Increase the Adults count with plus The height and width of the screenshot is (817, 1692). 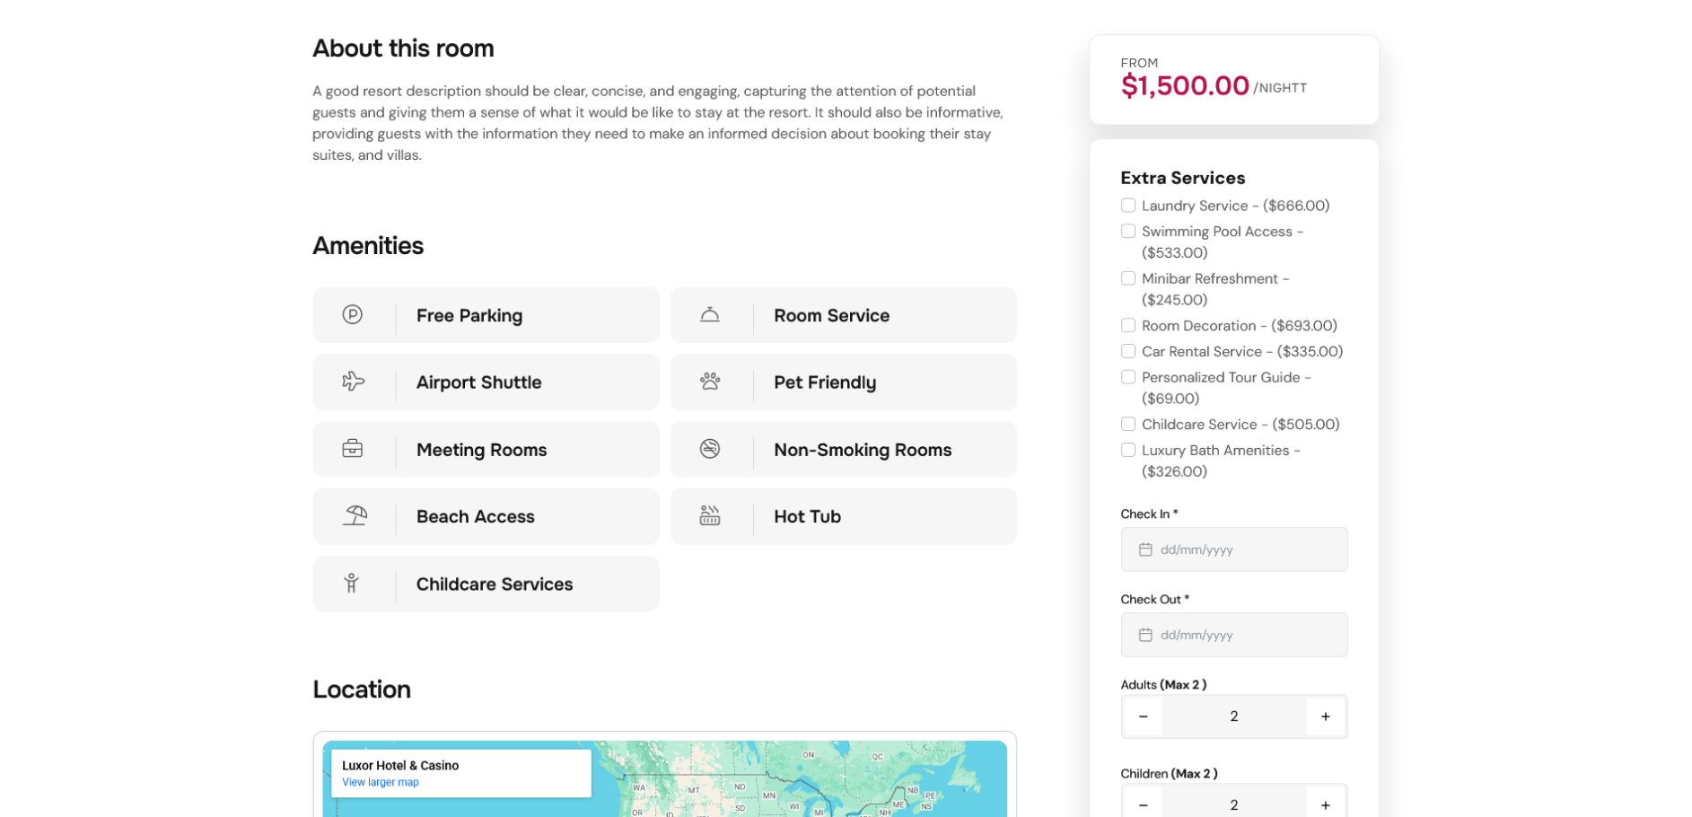1325,716
